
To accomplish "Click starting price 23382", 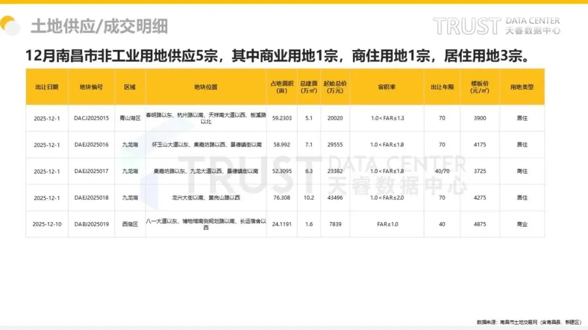I will point(335,171).
